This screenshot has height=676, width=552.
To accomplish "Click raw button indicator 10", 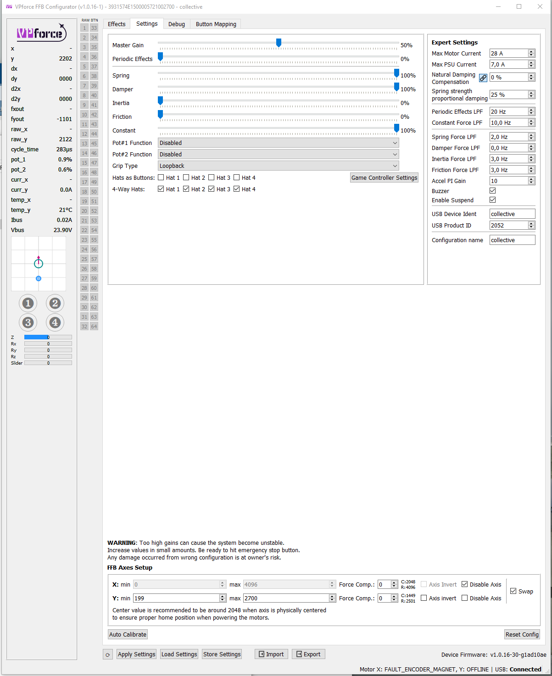I will (84, 115).
